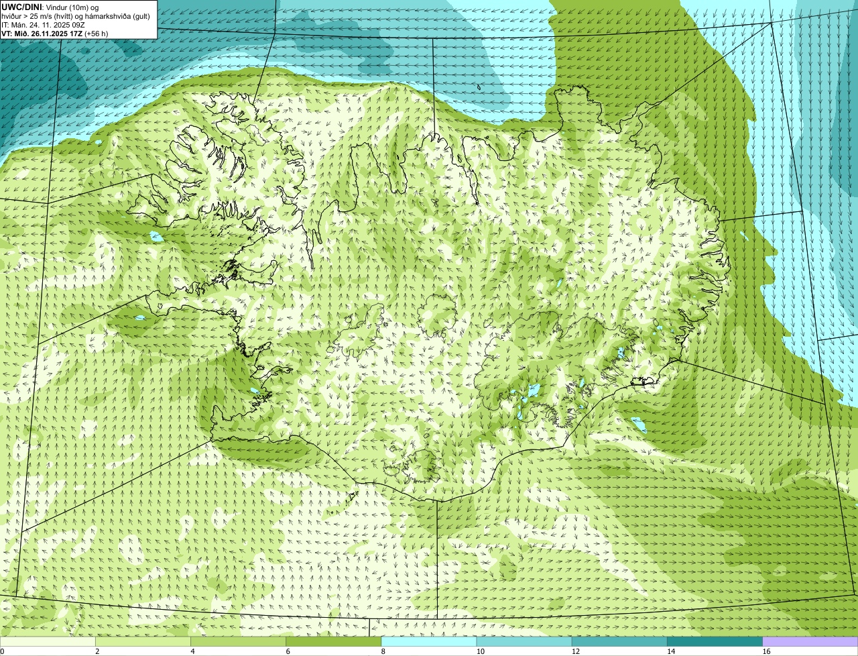Click the medium green 4–6 legend color segment
Screen dimensions: 858x656
[x=238, y=642]
